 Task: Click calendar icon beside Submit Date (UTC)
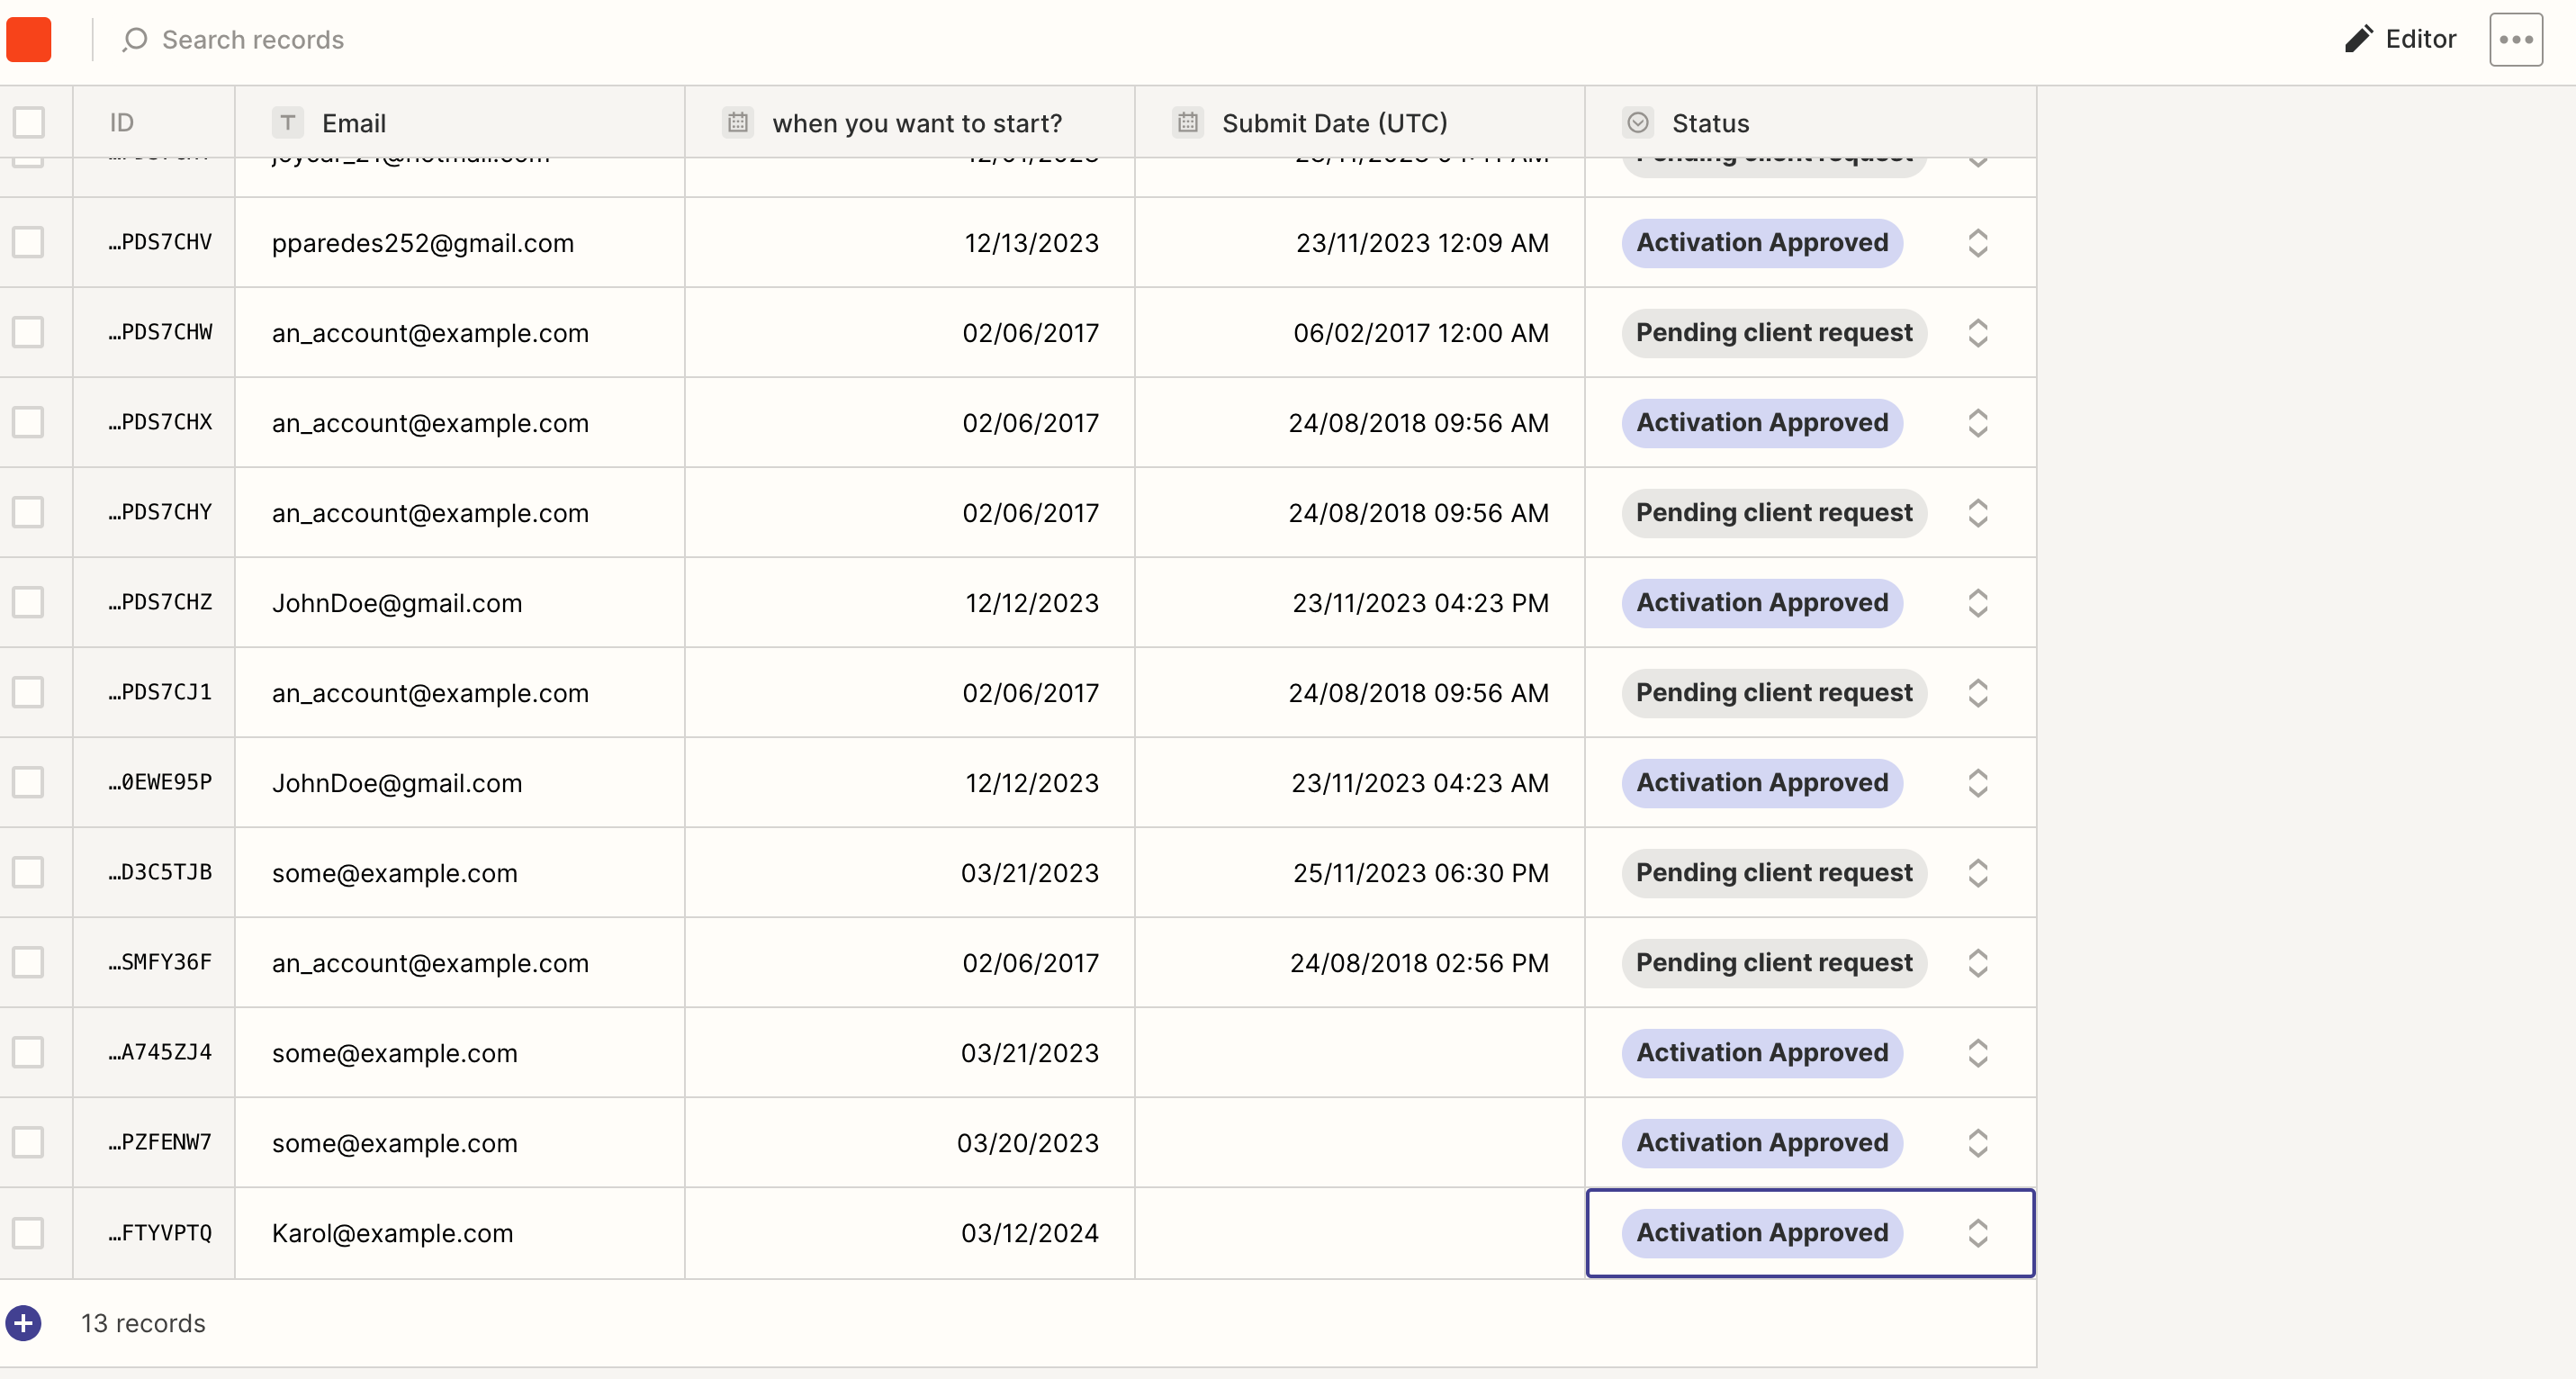point(1188,123)
